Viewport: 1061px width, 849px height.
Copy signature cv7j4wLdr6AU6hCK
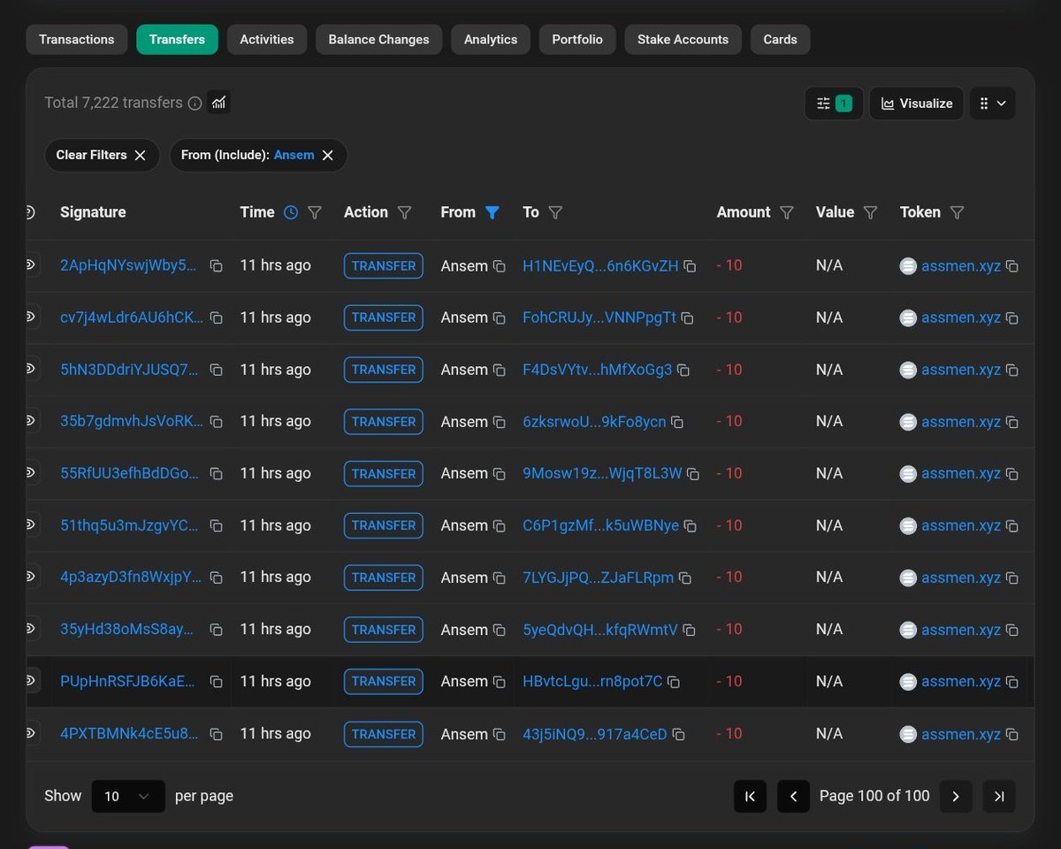[x=216, y=318]
